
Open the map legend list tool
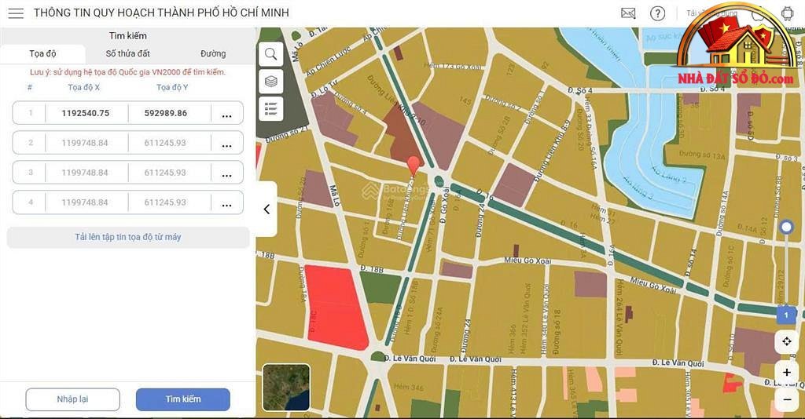[x=271, y=108]
